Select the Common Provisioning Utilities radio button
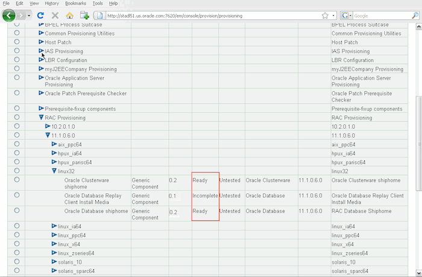The width and height of the screenshot is (422, 277). point(17,33)
